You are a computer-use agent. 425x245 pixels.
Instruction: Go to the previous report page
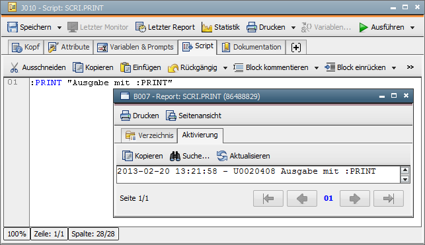[x=302, y=198]
